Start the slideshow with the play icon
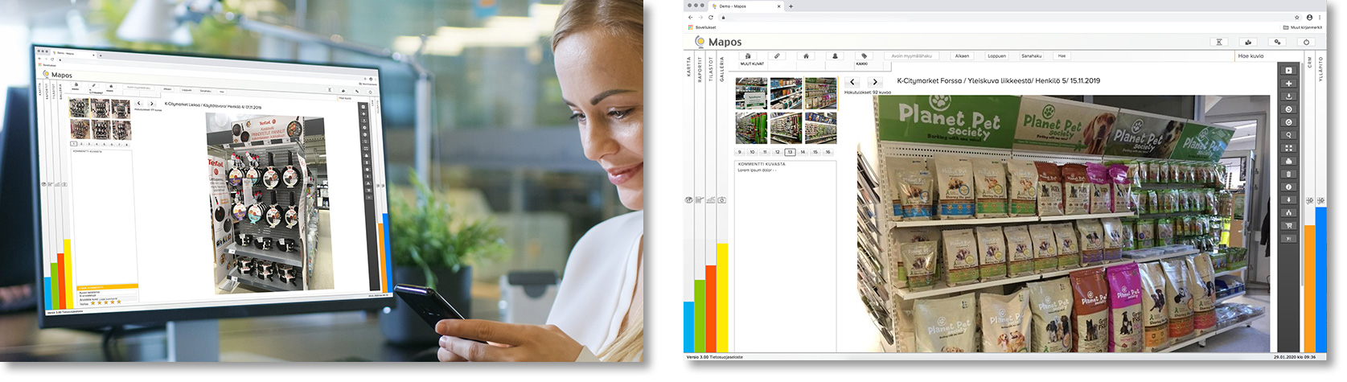 click(1289, 71)
